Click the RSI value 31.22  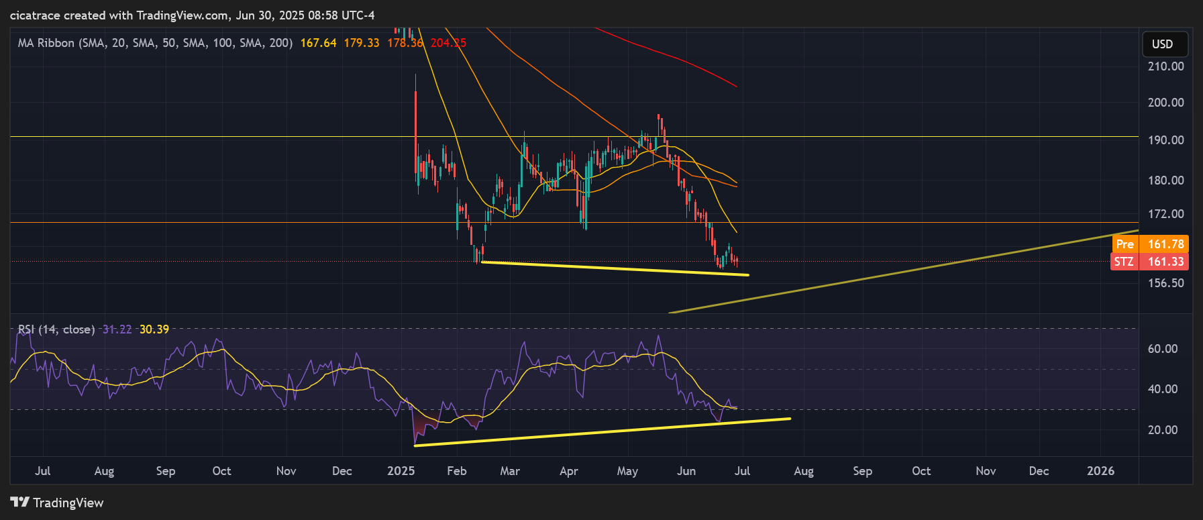tap(117, 329)
